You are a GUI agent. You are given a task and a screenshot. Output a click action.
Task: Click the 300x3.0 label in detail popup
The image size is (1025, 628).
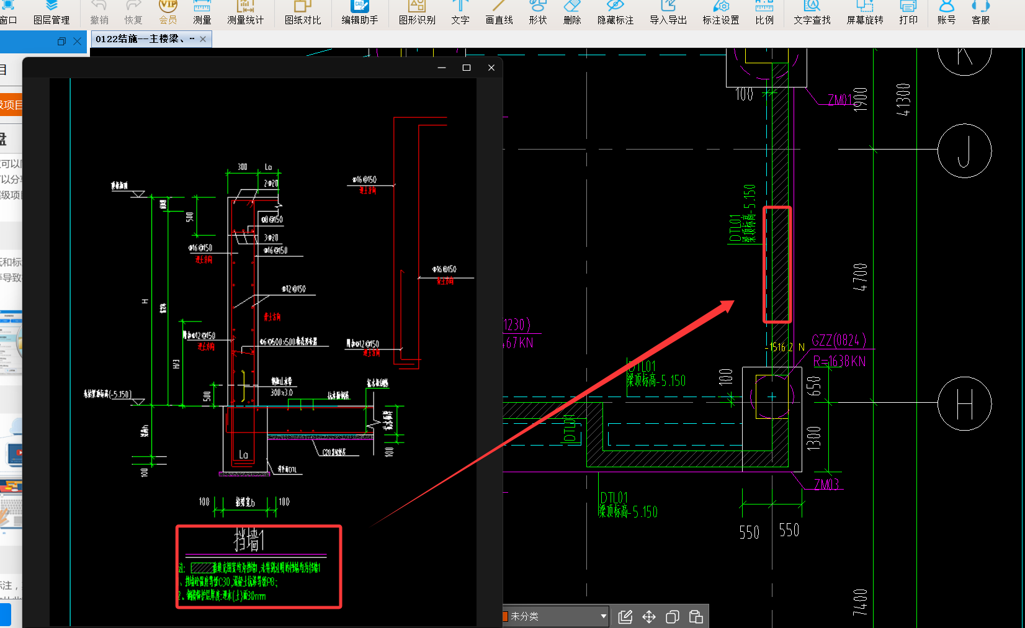click(281, 393)
